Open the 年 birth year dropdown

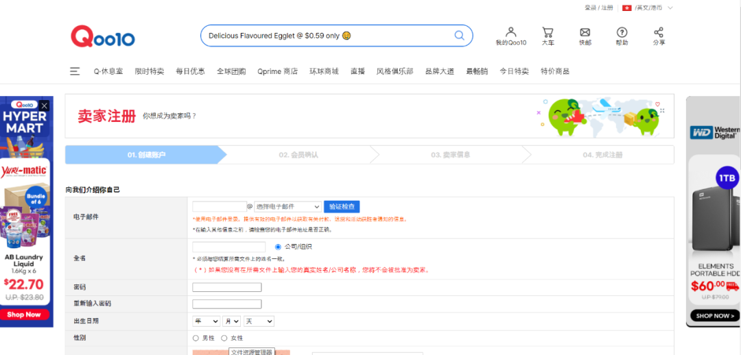tap(206, 321)
